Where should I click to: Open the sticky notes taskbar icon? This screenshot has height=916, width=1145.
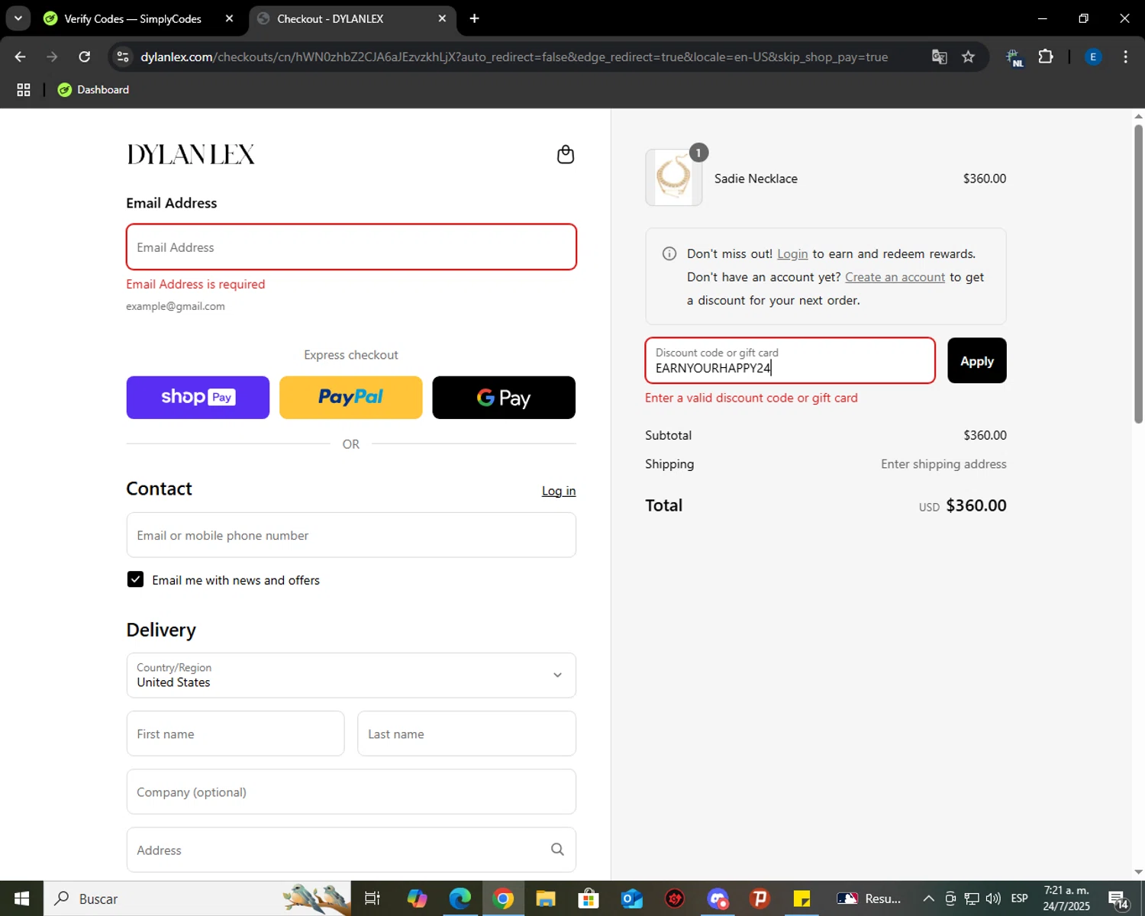coord(801,898)
